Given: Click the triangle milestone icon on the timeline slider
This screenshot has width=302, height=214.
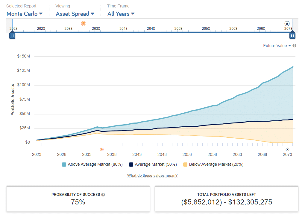Looking at the screenshot, I should (x=287, y=23).
